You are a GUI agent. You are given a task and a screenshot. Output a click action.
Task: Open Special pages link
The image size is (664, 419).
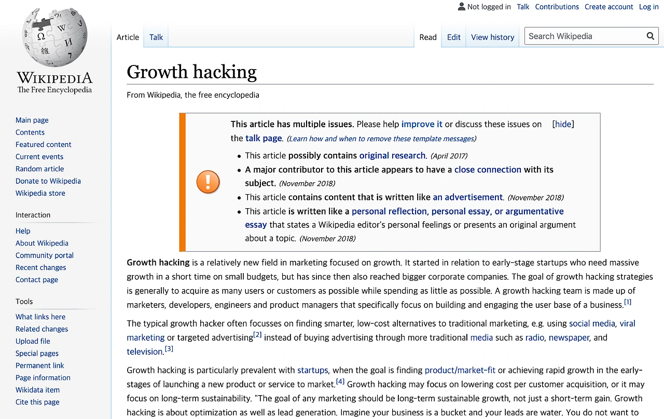(x=37, y=354)
